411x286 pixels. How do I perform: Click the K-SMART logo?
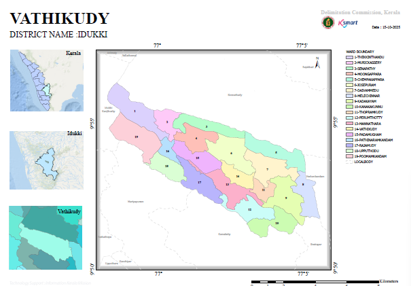click(348, 23)
